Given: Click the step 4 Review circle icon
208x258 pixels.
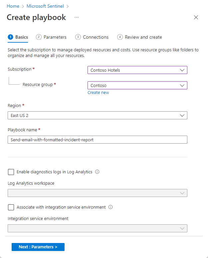Looking at the screenshot, I should 120,37.
